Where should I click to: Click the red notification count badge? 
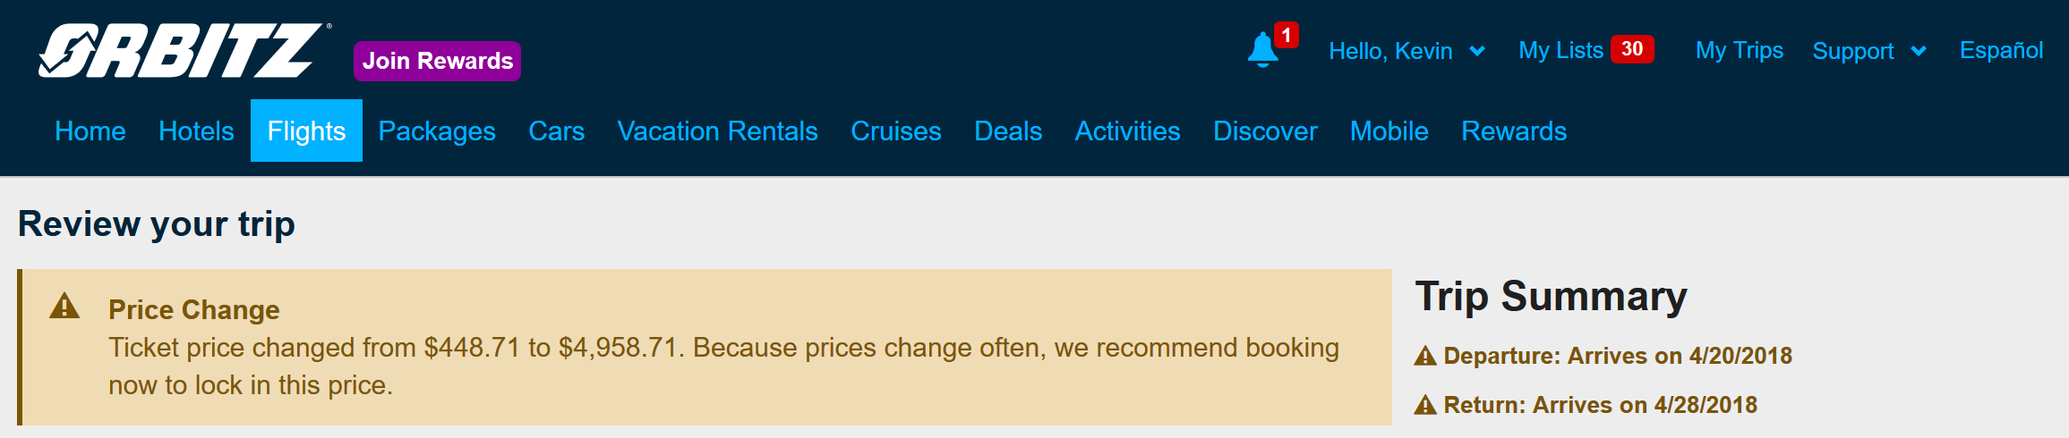(1287, 35)
